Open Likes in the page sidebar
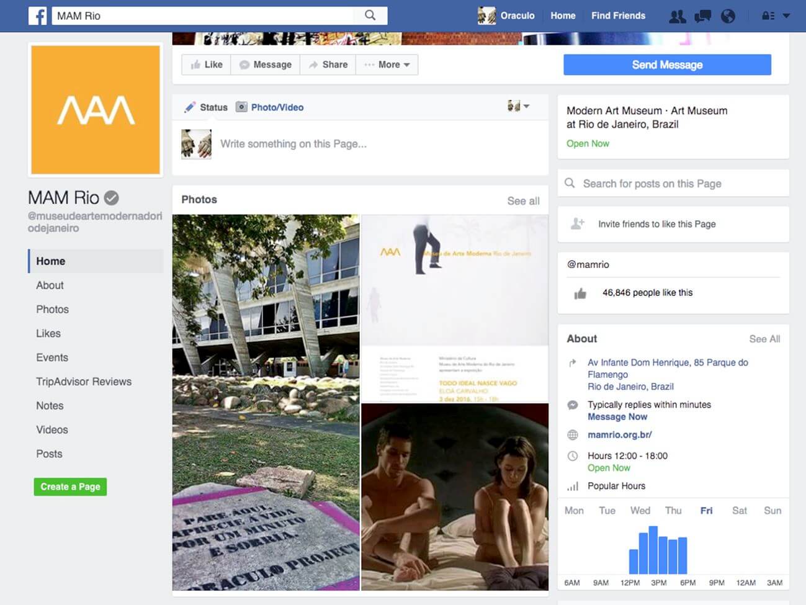Screen dimensions: 806x605 tap(48, 334)
